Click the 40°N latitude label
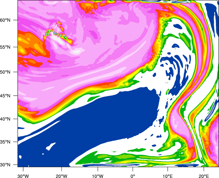Viewport: 219px width, 178px height. click(x=5, y=119)
